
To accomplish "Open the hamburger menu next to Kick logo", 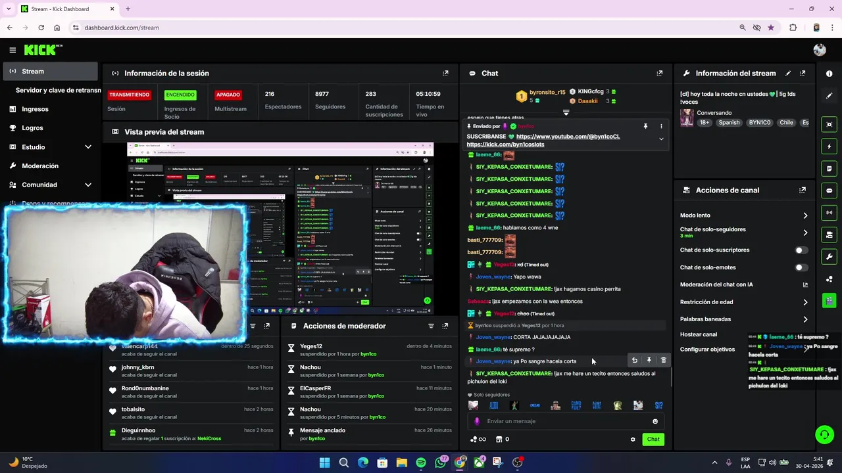I will pyautogui.click(x=12, y=50).
